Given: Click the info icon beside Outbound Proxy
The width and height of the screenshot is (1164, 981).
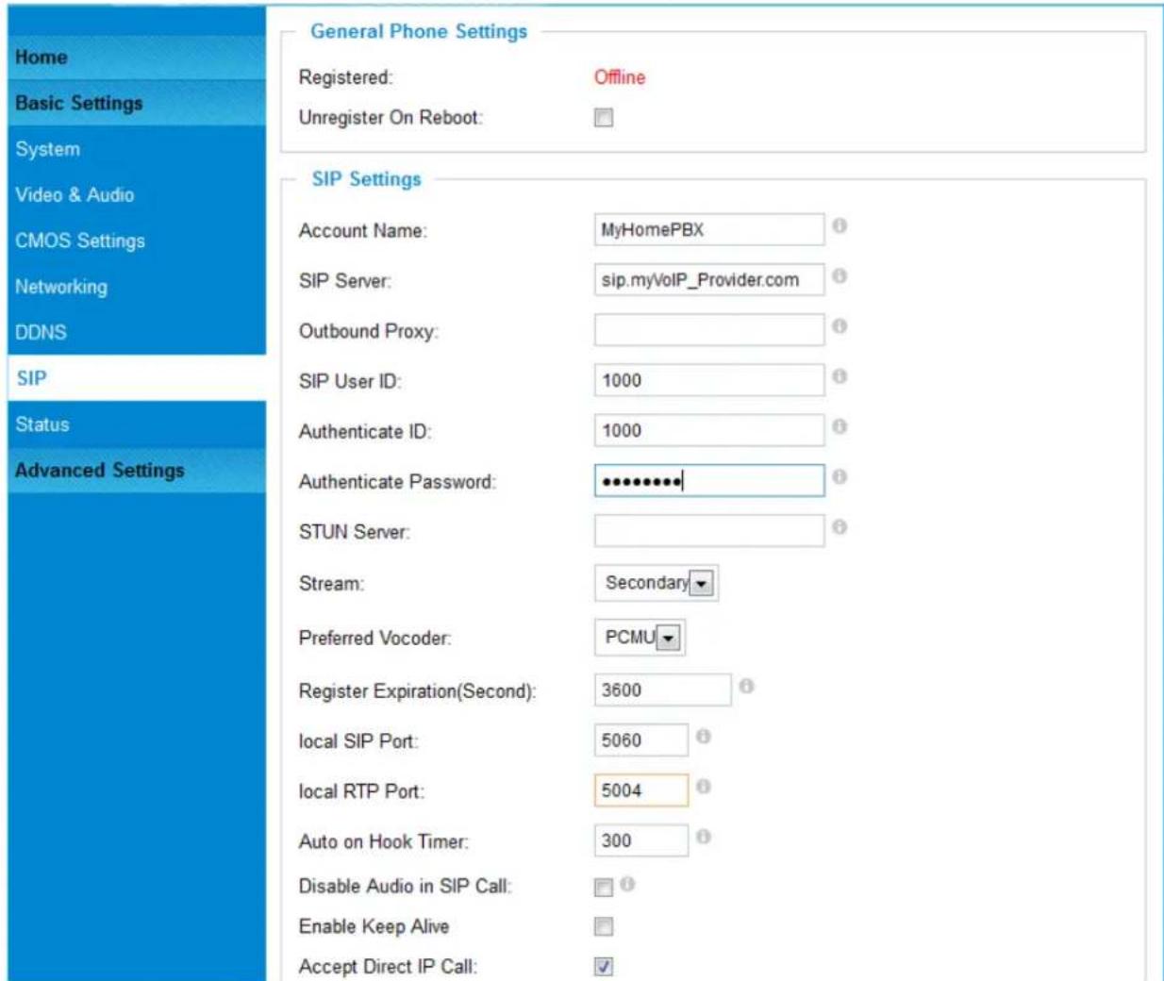Looking at the screenshot, I should click(840, 326).
